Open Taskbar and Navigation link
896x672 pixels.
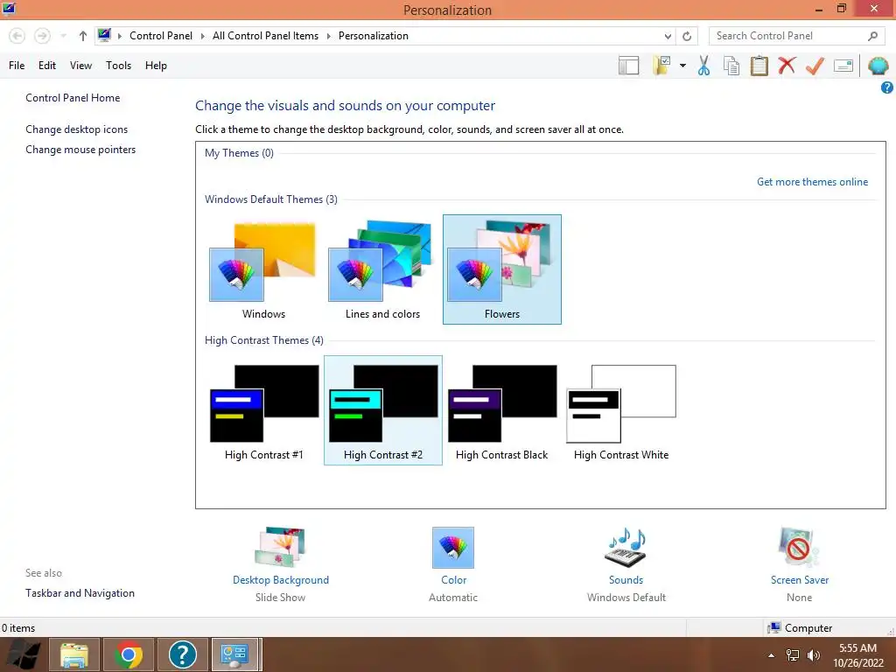coord(80,593)
